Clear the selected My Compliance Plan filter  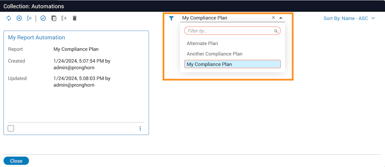click(273, 18)
